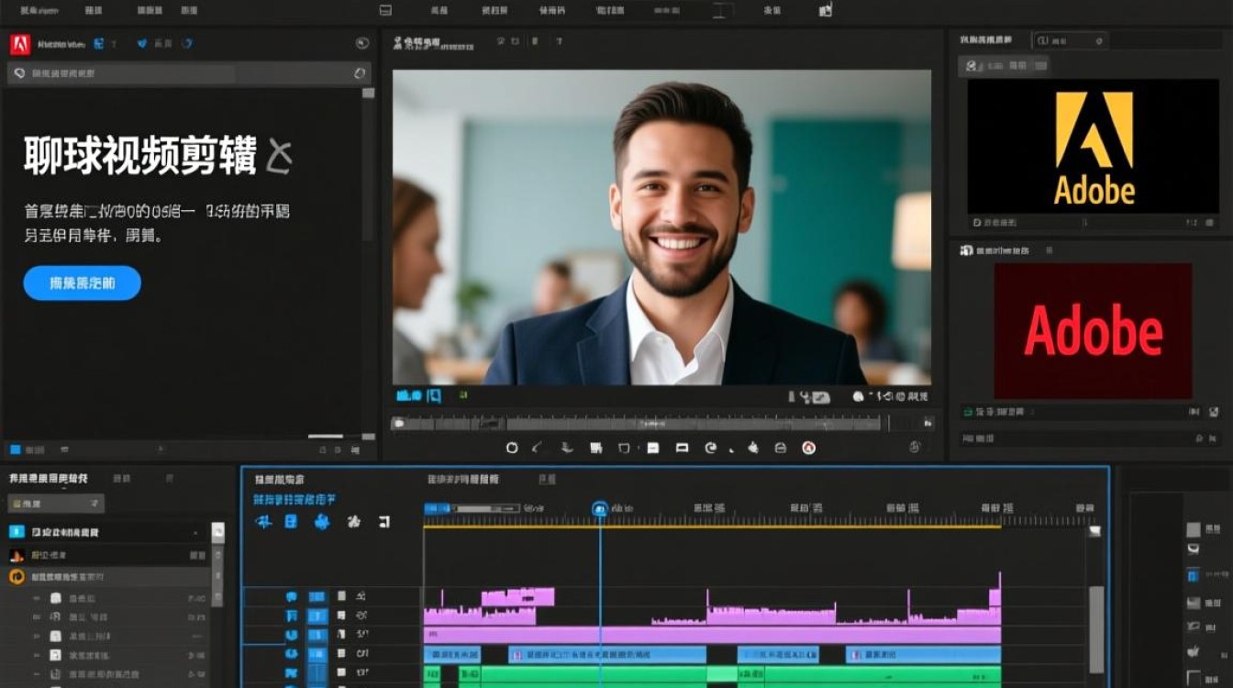Click the white filled rectangle icon in the preview toolbar
This screenshot has height=688, width=1233.
pyautogui.click(x=652, y=448)
